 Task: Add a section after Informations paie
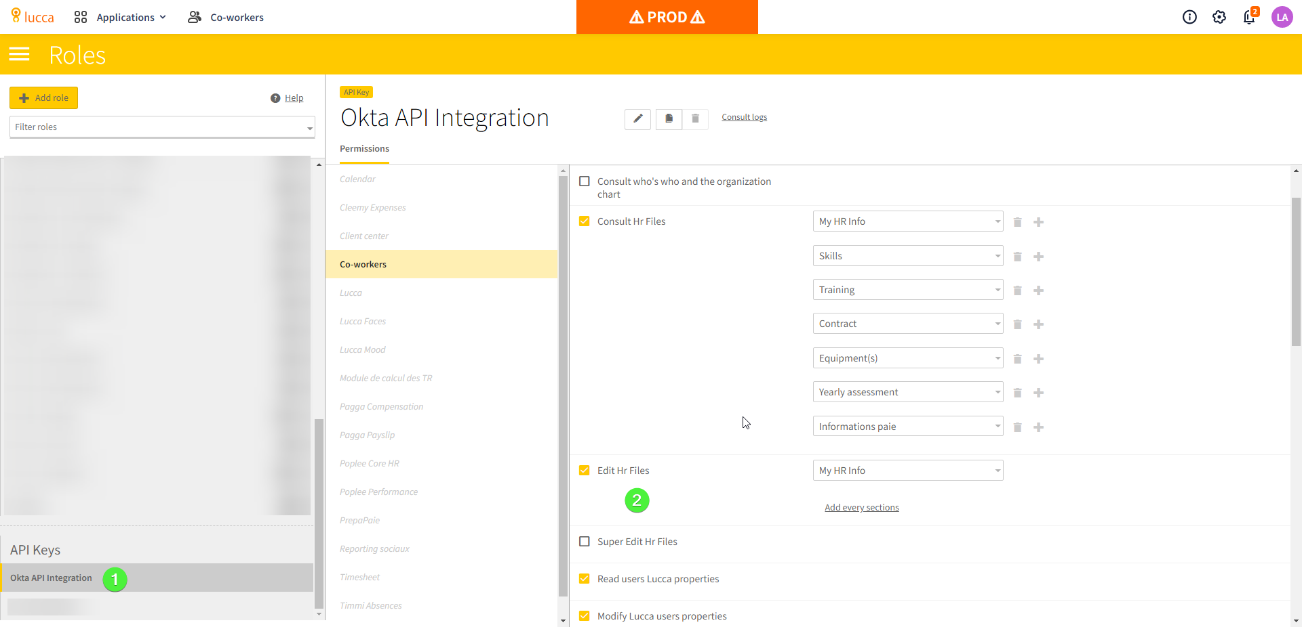point(1038,427)
